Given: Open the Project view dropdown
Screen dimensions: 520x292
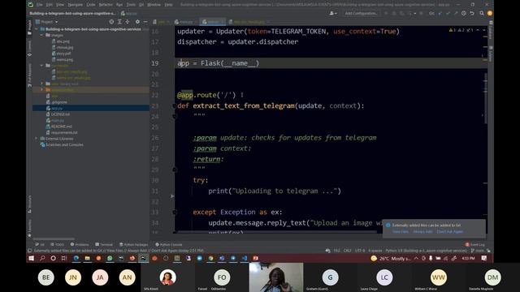Looking at the screenshot, I should tap(50, 22).
